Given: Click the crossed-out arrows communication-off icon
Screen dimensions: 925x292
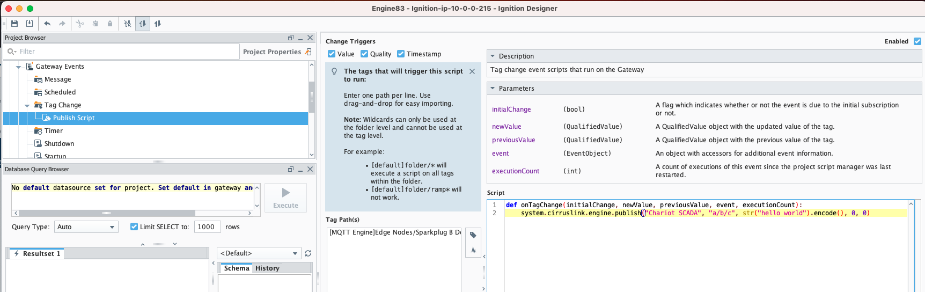Looking at the screenshot, I should [128, 24].
